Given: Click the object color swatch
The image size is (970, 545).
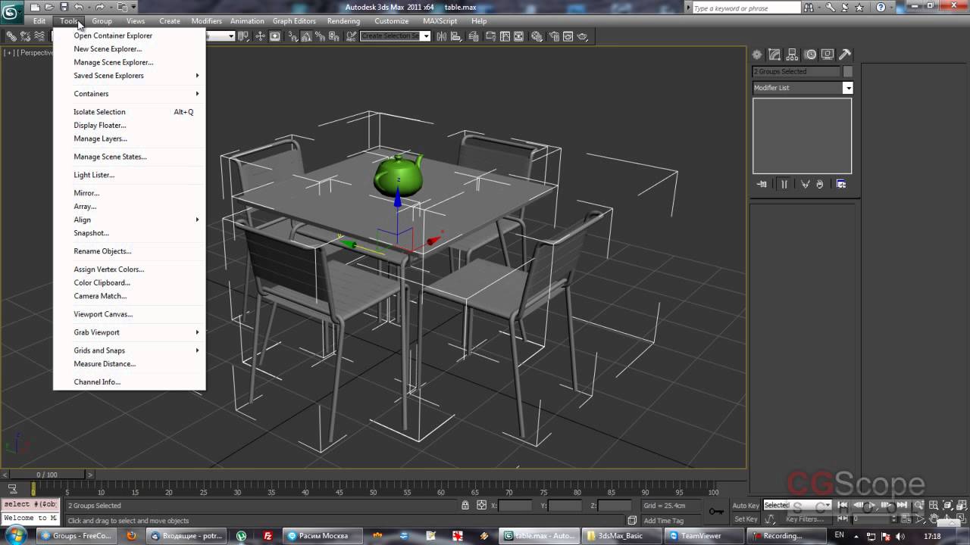Looking at the screenshot, I should (848, 72).
